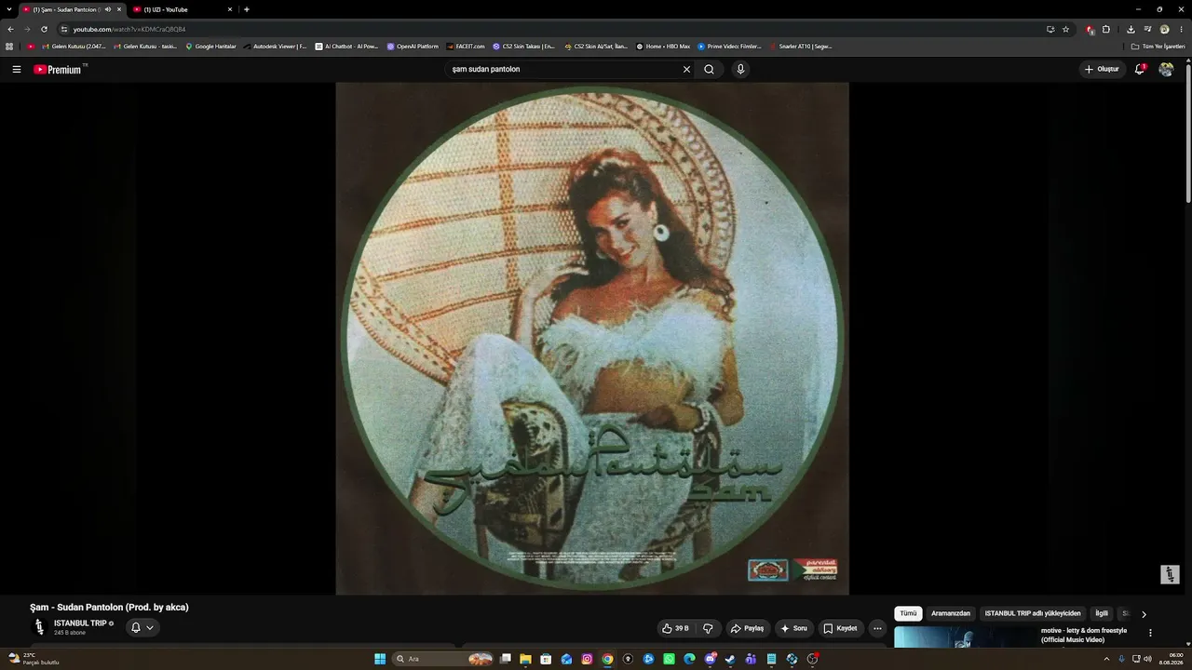The height and width of the screenshot is (670, 1192).
Task: Click the Soru ask button
Action: point(793,628)
